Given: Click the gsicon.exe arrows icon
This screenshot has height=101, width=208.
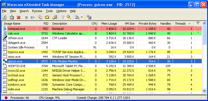Looking at the screenshot, I should [5, 61].
